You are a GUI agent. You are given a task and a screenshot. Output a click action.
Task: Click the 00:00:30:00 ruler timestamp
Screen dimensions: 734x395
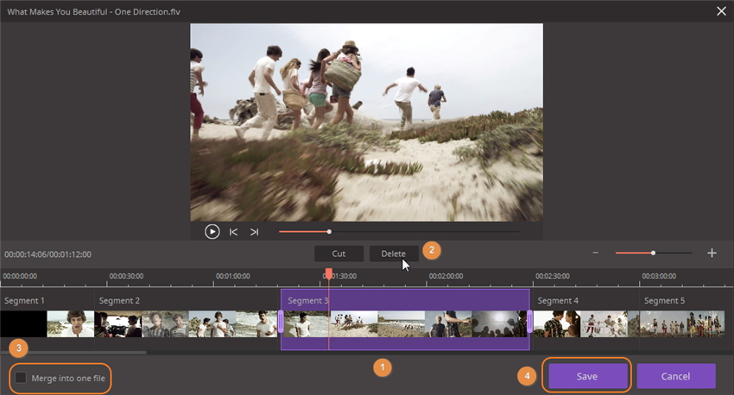(x=126, y=276)
